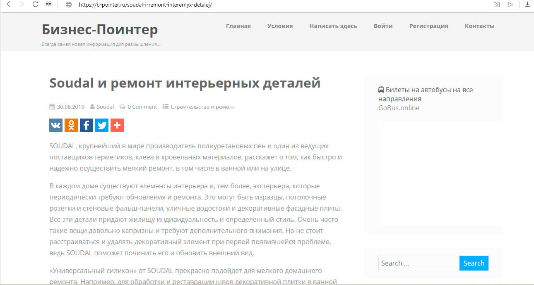This screenshot has height=285, width=534.
Task: Click the send arrow icon in address bar
Action: (x=510, y=5)
